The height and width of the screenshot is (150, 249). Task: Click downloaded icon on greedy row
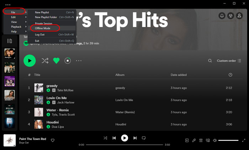click(48, 90)
